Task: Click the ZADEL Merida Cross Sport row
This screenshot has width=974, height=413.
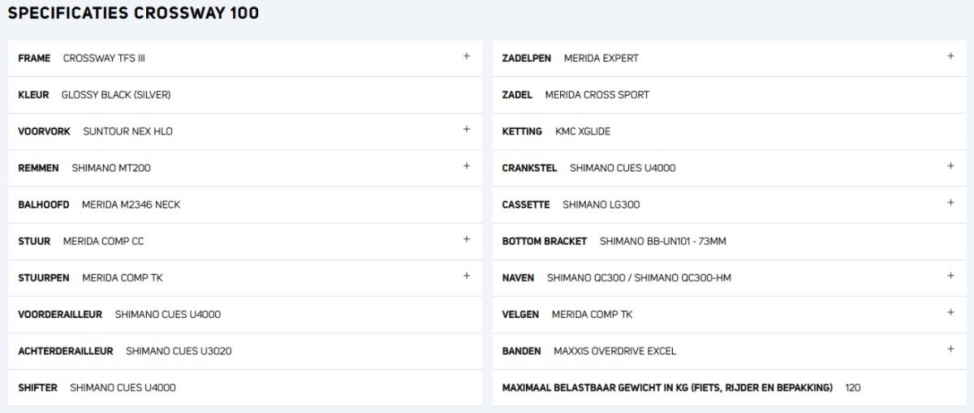Action: (729, 95)
